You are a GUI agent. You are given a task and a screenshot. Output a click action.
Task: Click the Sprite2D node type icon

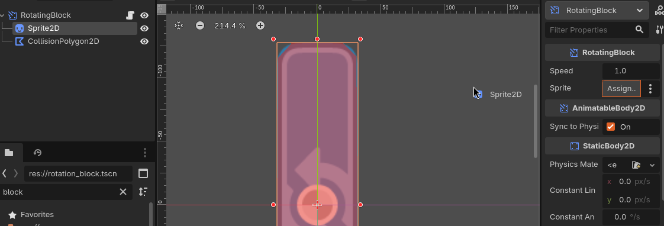20,28
